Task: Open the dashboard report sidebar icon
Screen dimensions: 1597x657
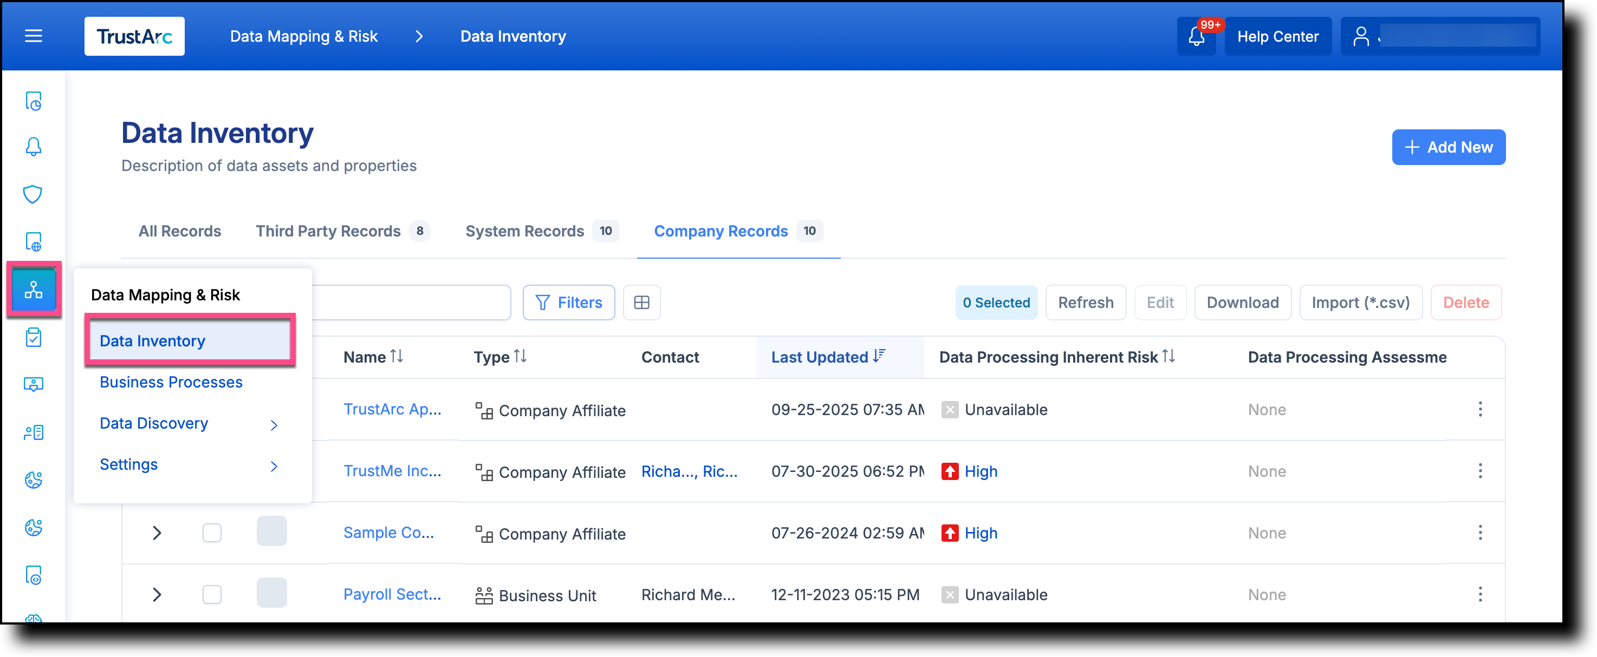Action: [x=34, y=101]
